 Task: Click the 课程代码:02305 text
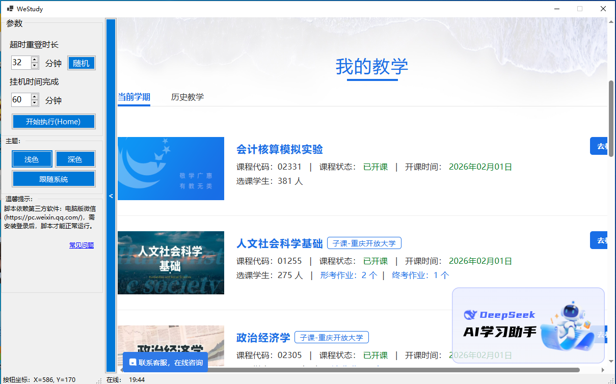click(x=269, y=355)
